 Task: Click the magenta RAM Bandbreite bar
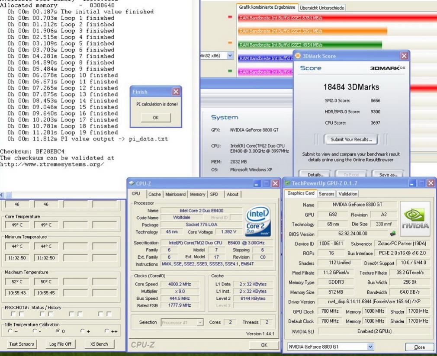click(x=266, y=72)
